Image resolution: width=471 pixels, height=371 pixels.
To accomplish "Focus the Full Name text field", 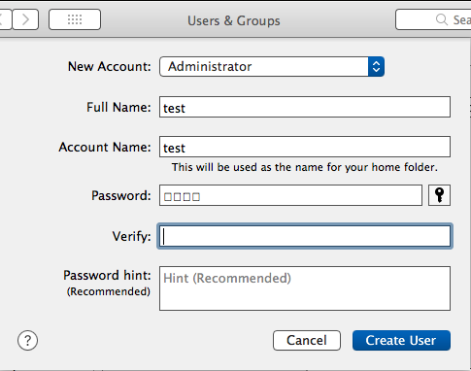I will tap(305, 107).
